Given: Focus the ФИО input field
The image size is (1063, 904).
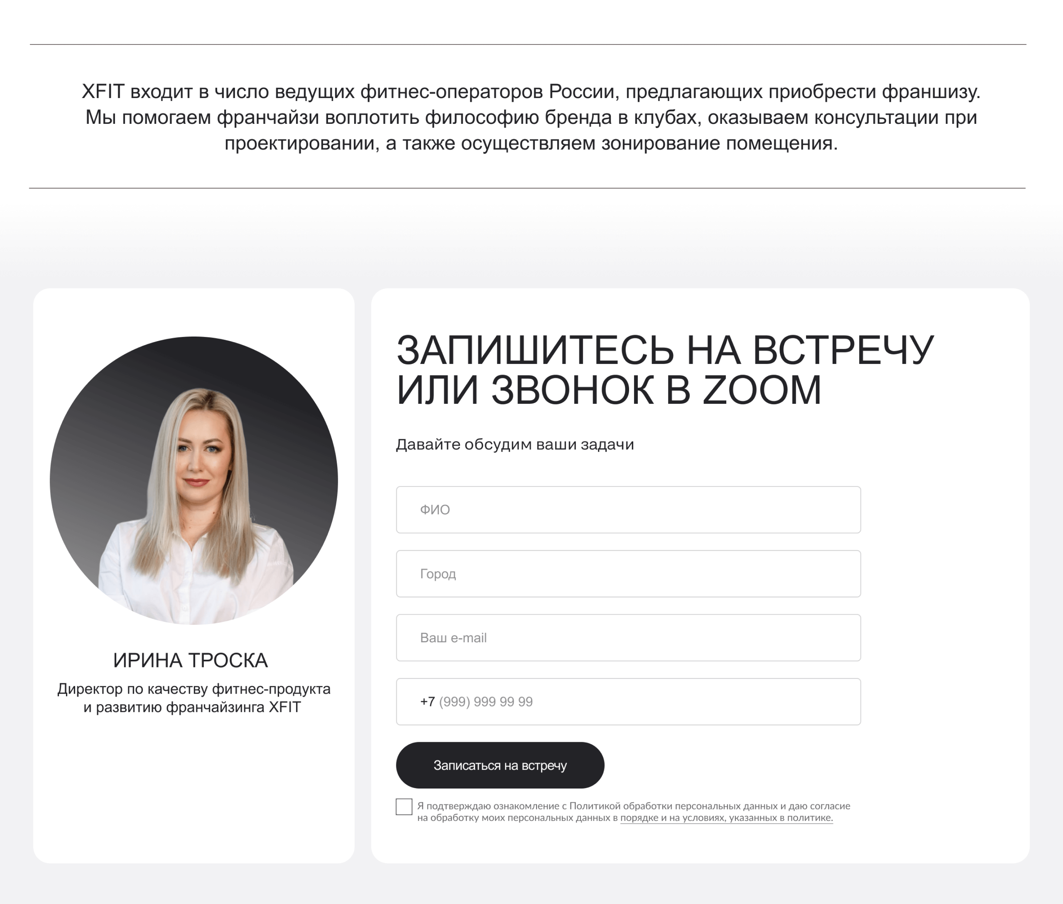Looking at the screenshot, I should pyautogui.click(x=628, y=509).
